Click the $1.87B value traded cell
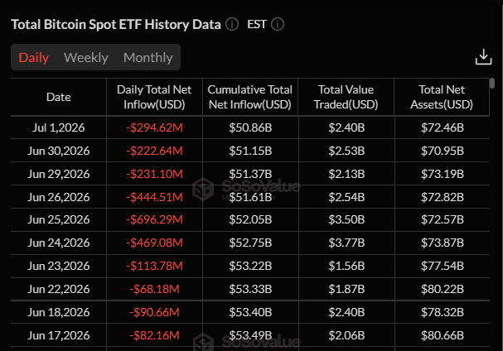This screenshot has height=351, width=503. 346,289
